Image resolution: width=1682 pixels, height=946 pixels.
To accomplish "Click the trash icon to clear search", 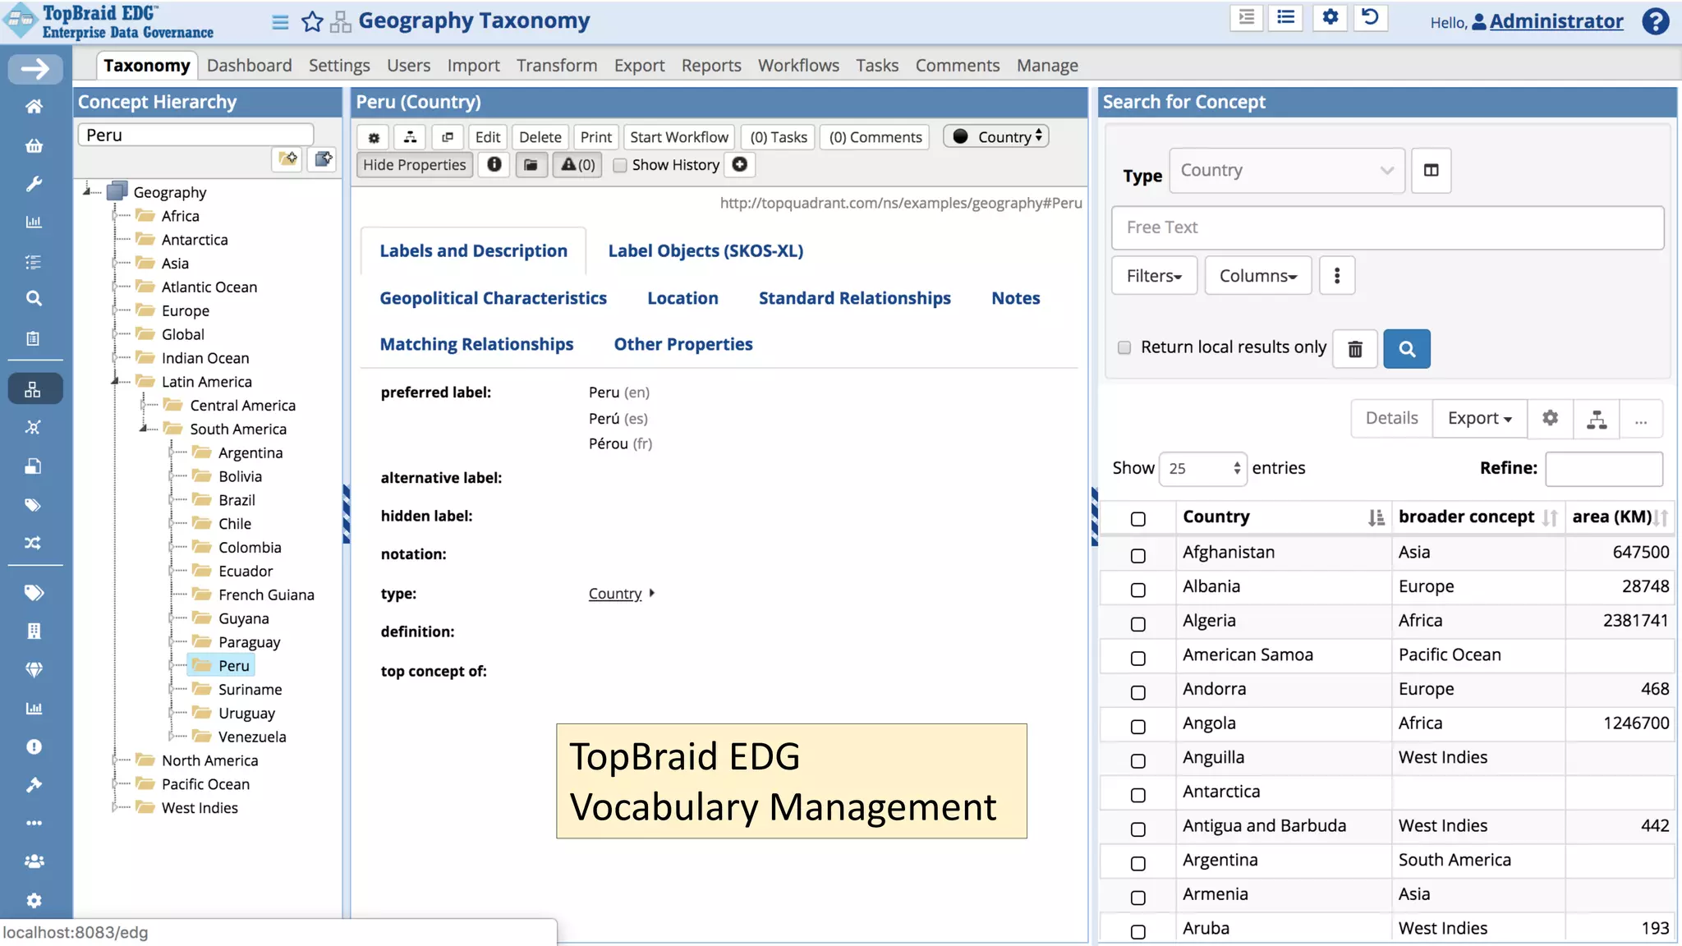I will pyautogui.click(x=1355, y=349).
